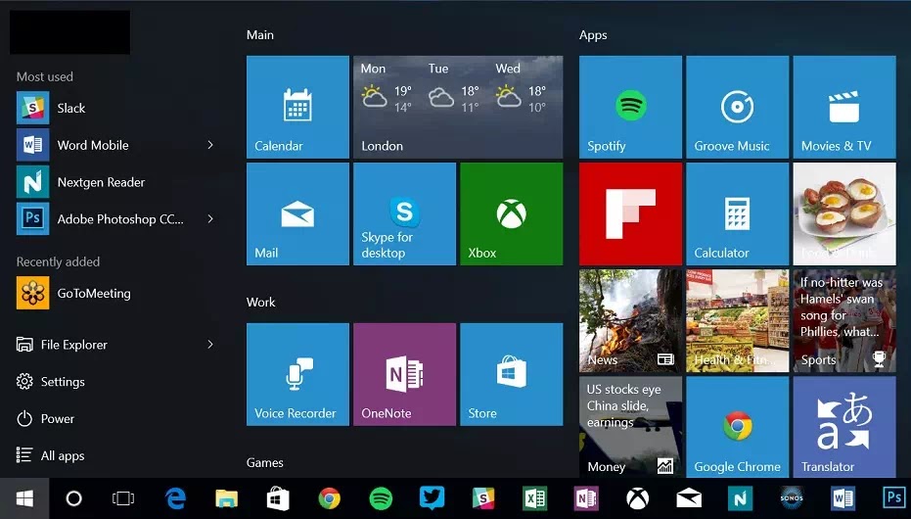Select the Apps group header

click(593, 35)
